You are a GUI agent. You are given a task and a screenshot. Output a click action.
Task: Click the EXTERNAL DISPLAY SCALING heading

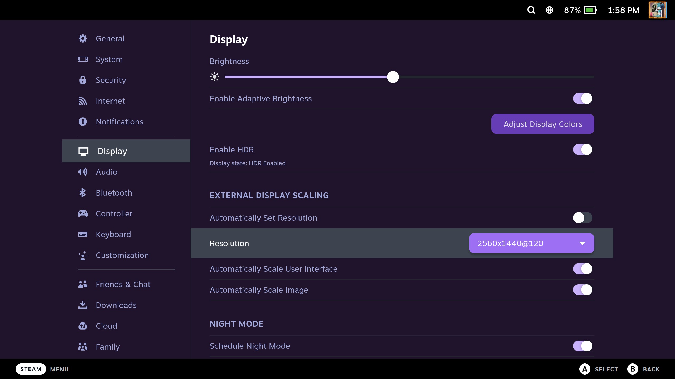tap(269, 195)
